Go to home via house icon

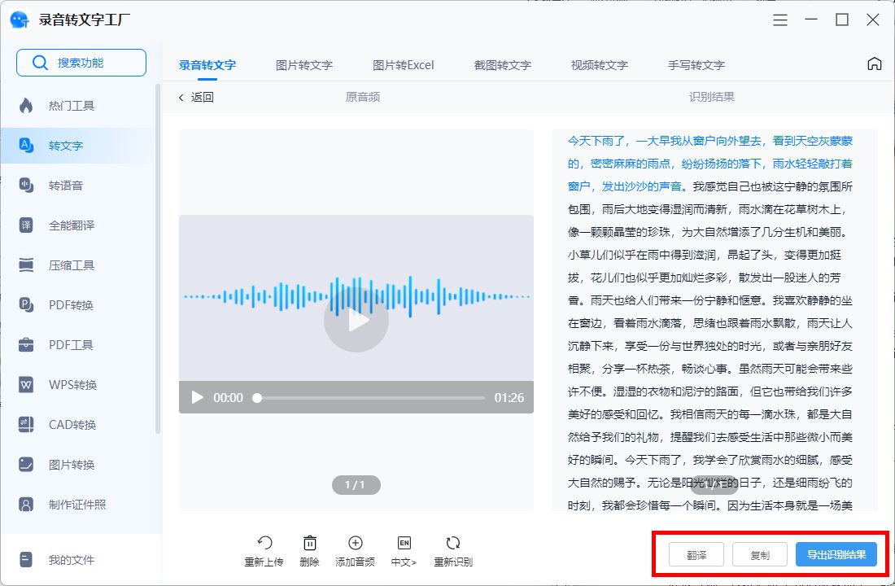pos(875,63)
